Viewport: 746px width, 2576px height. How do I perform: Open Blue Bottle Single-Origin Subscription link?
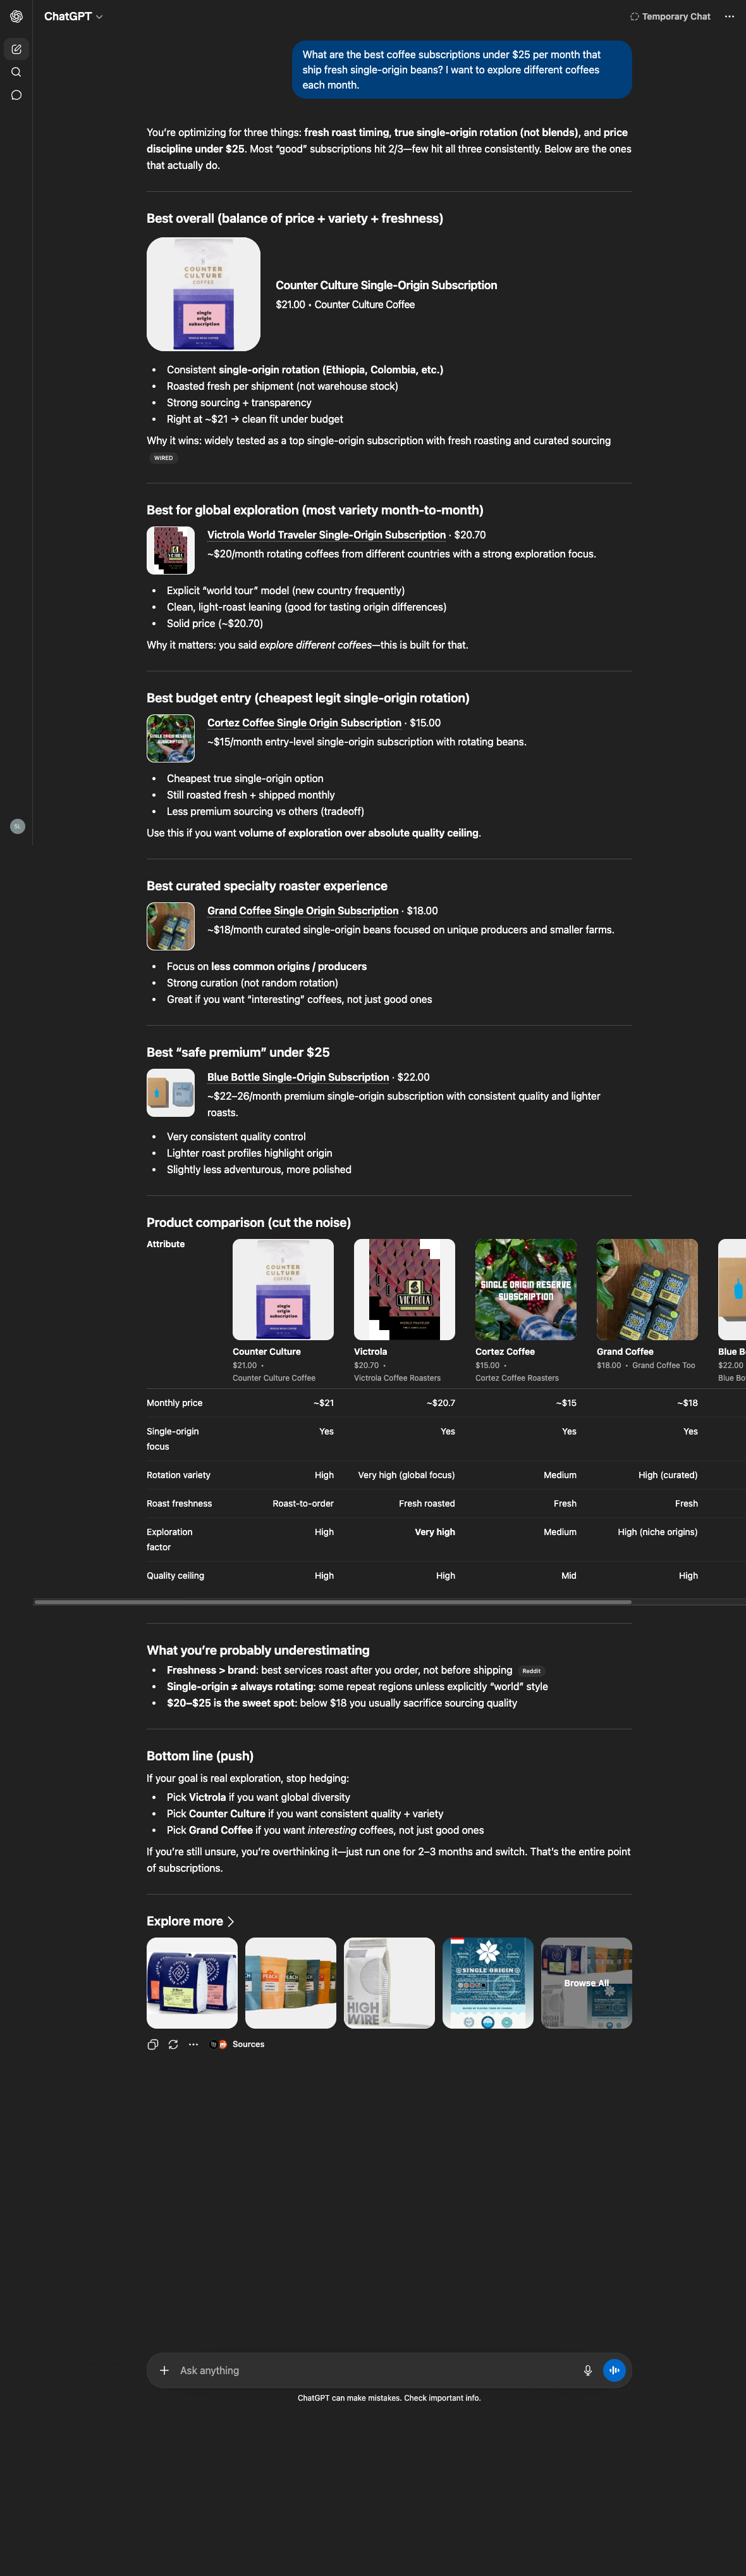pos(298,1077)
